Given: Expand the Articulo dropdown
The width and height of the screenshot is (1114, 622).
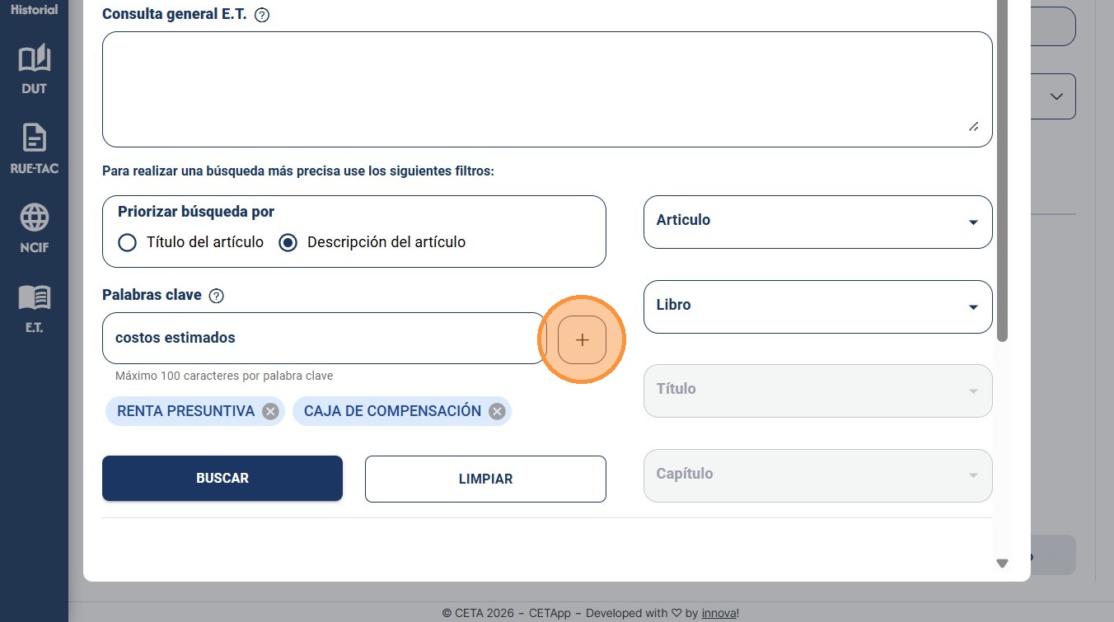Looking at the screenshot, I should (x=817, y=222).
